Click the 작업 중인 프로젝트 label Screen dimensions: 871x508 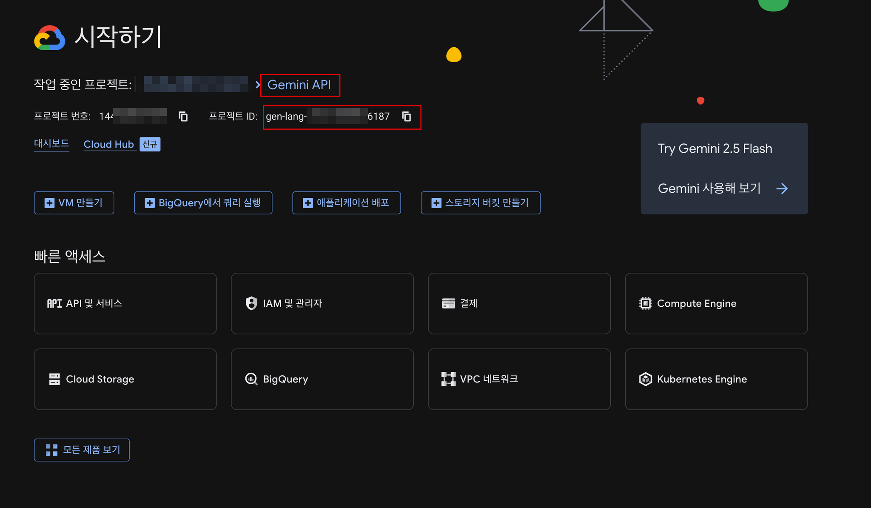tap(83, 84)
